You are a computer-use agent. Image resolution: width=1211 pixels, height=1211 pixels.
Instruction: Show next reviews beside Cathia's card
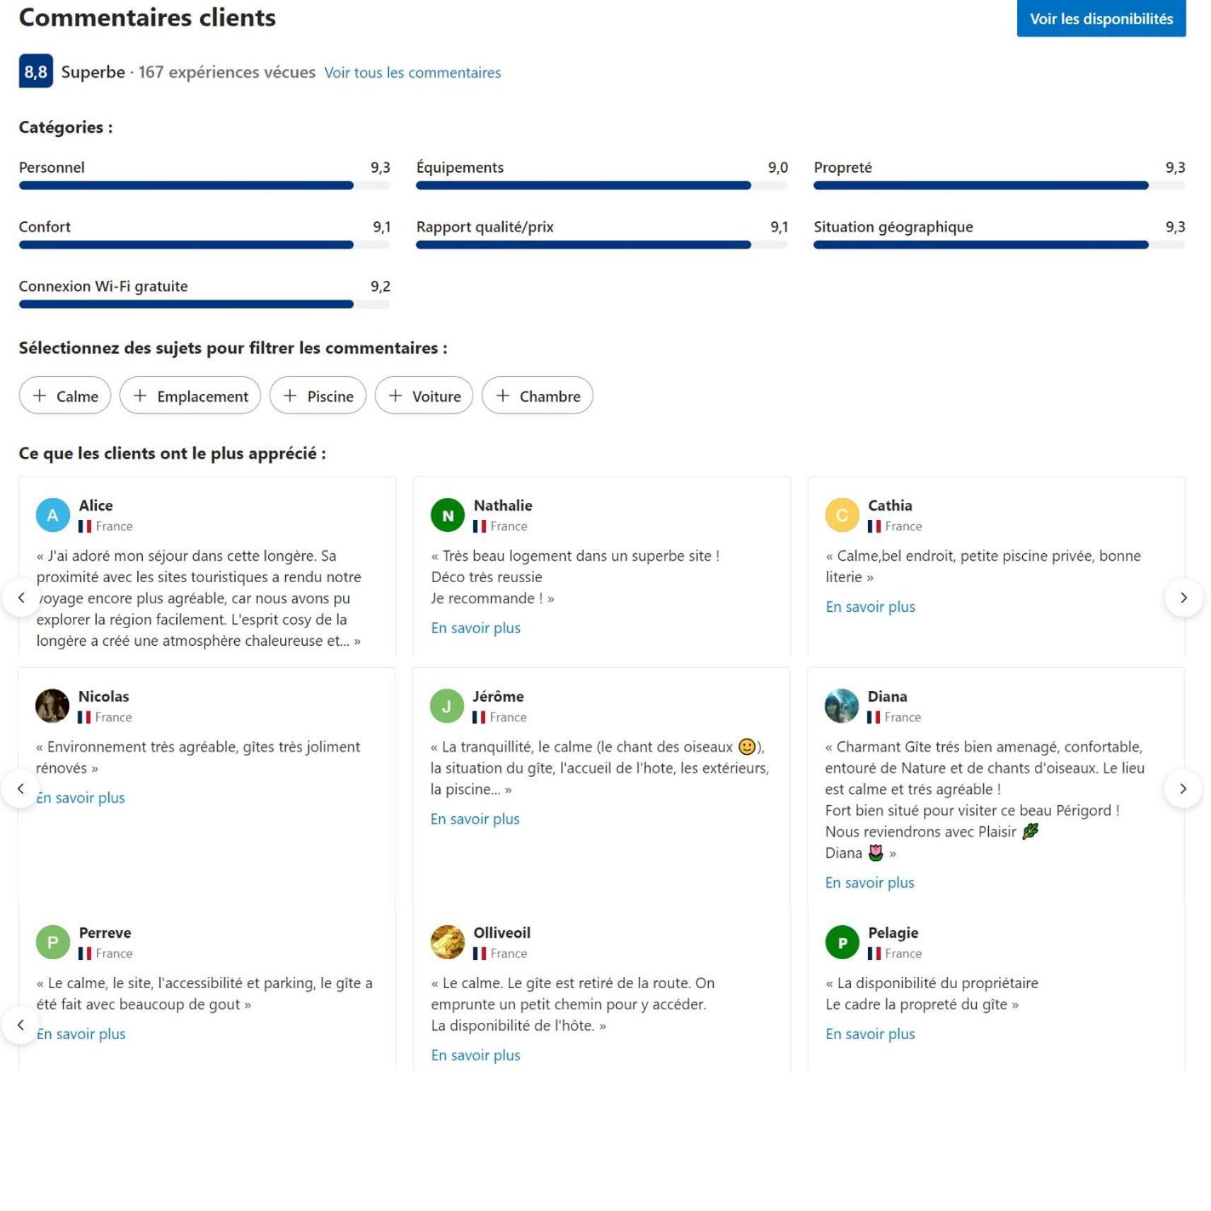click(1183, 598)
